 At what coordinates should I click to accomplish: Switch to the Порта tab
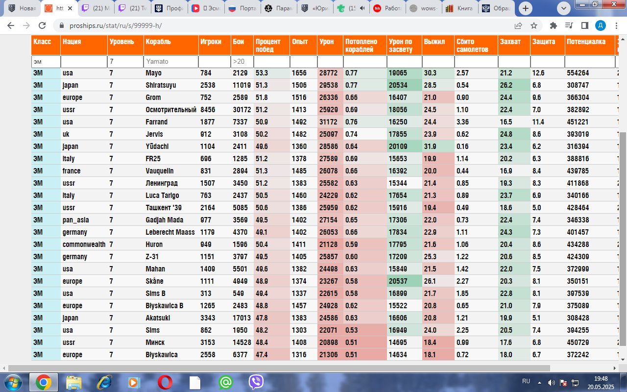[x=243, y=8]
